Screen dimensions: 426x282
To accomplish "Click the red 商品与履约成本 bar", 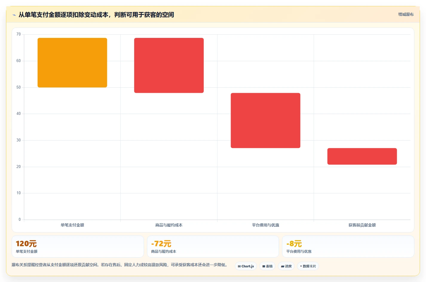I will (x=169, y=65).
